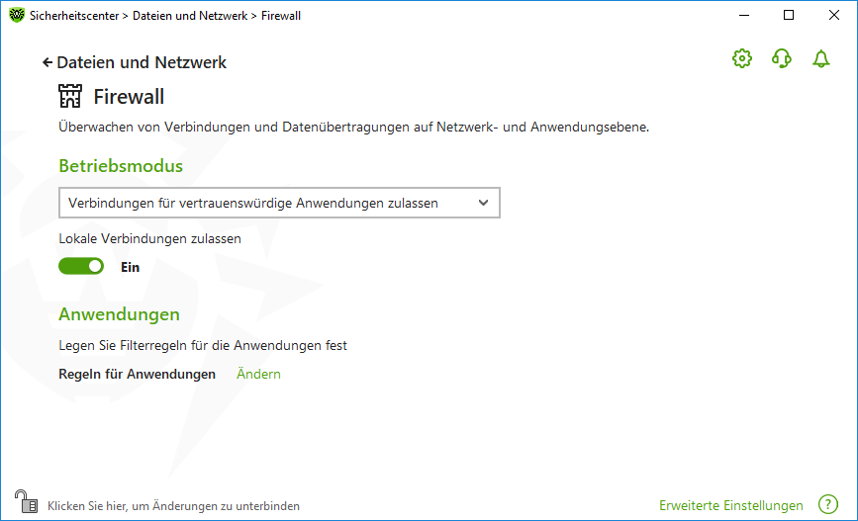Click the back arrow to return
Image resolution: width=858 pixels, height=521 pixels.
pyautogui.click(x=47, y=62)
